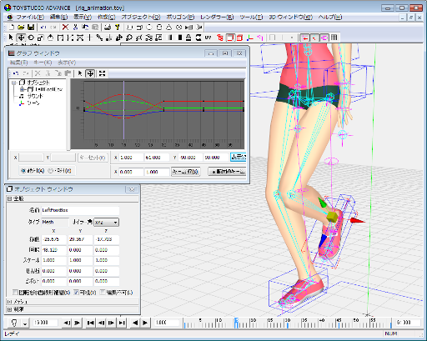Expand the メッシュ section in object window

(9, 302)
